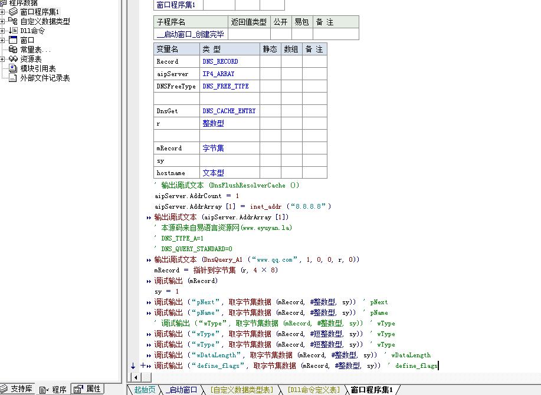Click the 变量名 column header
Image resolution: width=541 pixels, height=395 pixels.
point(176,49)
